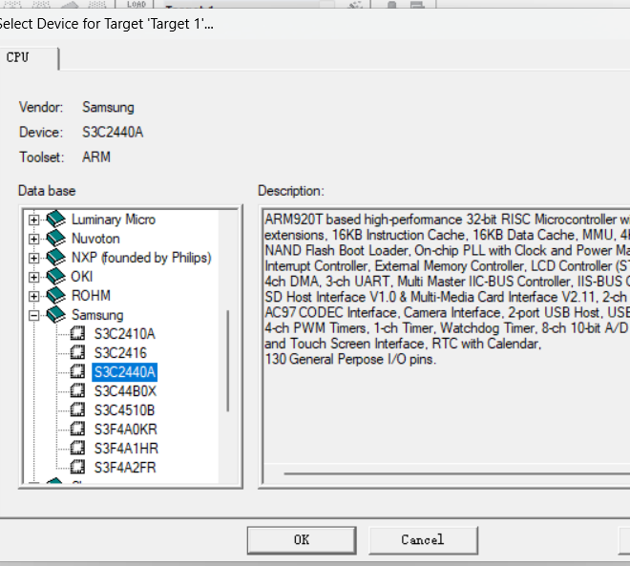This screenshot has height=566, width=630.
Task: Click the chip icon beside S3C4510B
Action: (77, 409)
